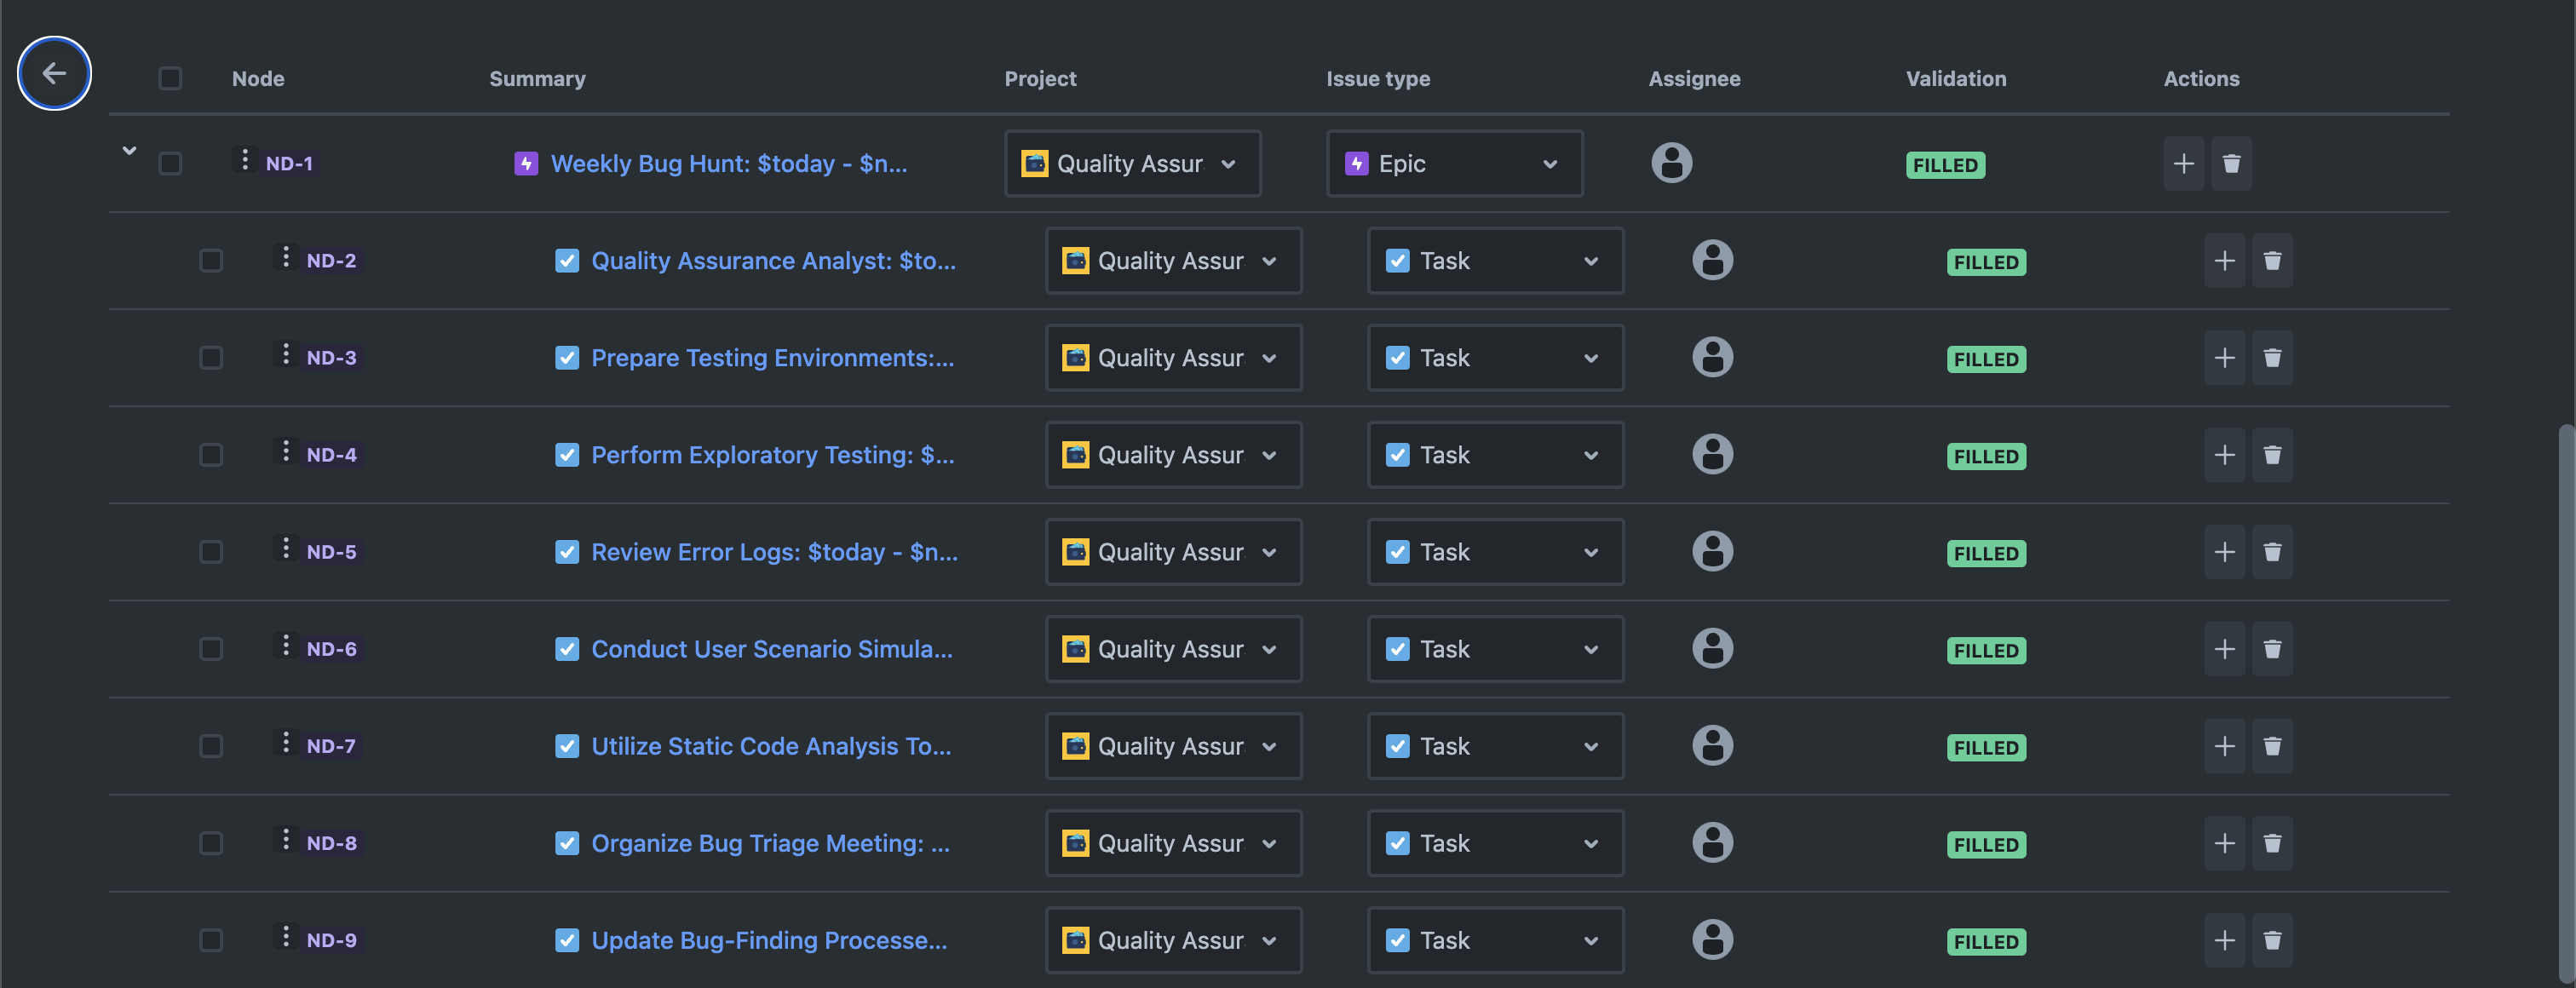Click assignee avatar for ND-1 epic
Image resolution: width=2576 pixels, height=988 pixels.
pyautogui.click(x=1671, y=162)
